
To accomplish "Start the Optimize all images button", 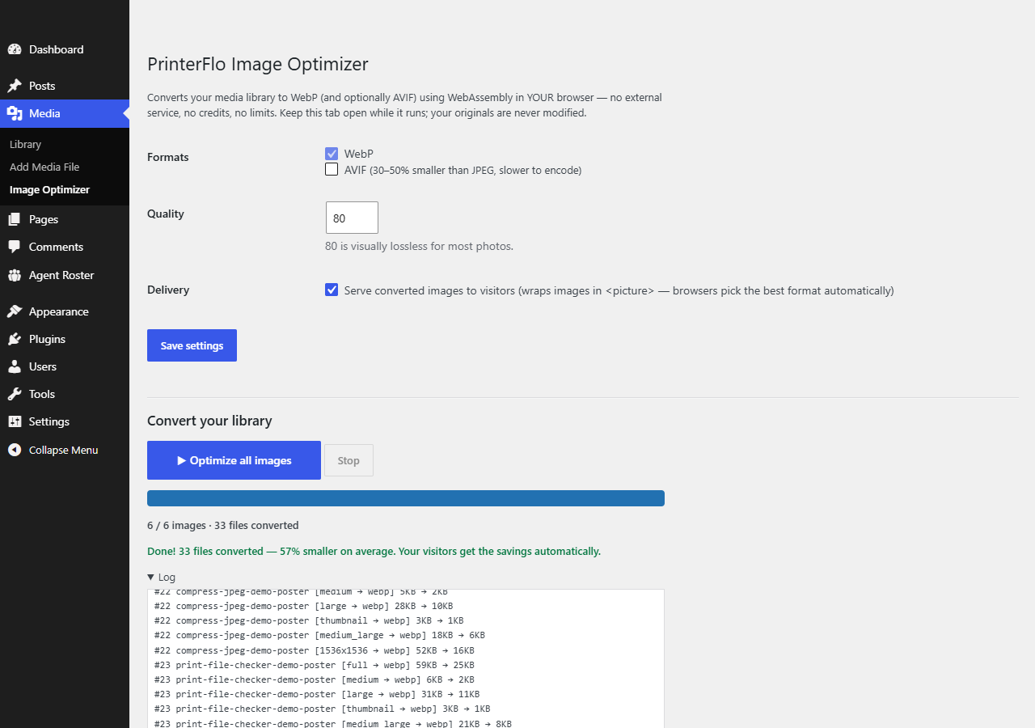I will tap(234, 460).
